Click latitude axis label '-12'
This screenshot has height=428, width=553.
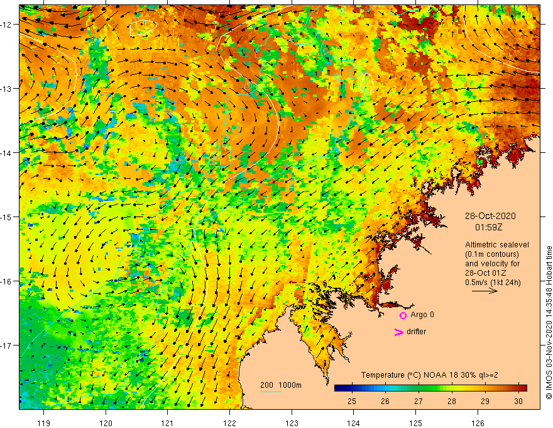(6, 25)
